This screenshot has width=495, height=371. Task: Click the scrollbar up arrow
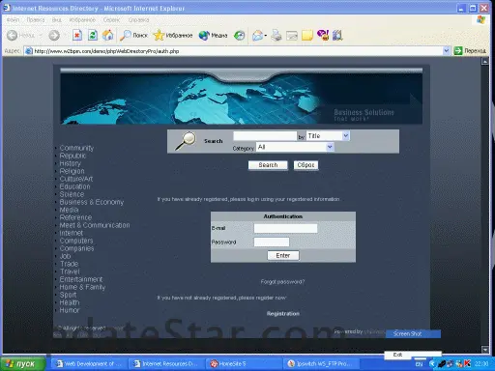(485, 61)
